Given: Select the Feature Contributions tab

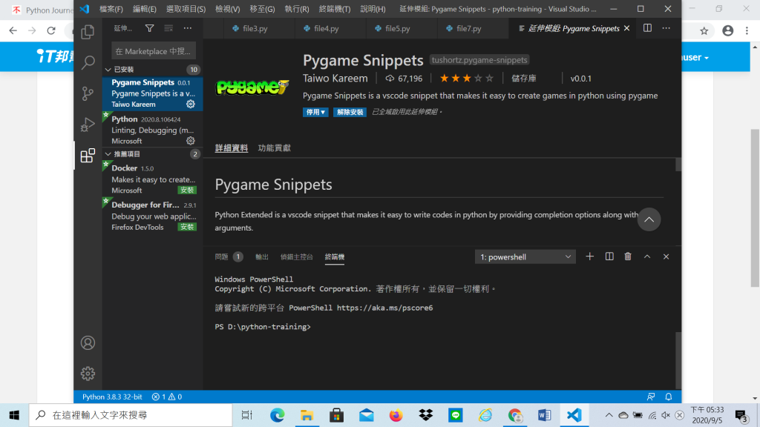Looking at the screenshot, I should (x=275, y=148).
